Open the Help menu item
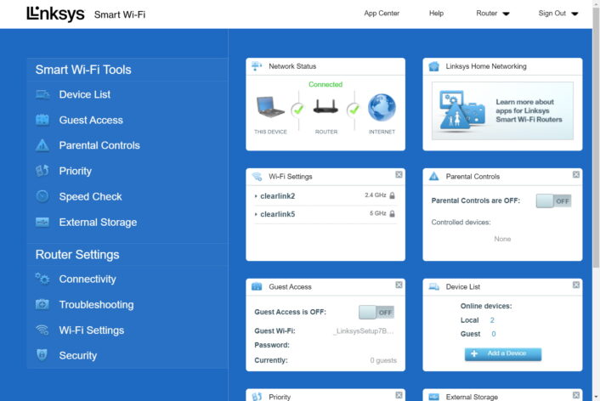 [x=436, y=14]
